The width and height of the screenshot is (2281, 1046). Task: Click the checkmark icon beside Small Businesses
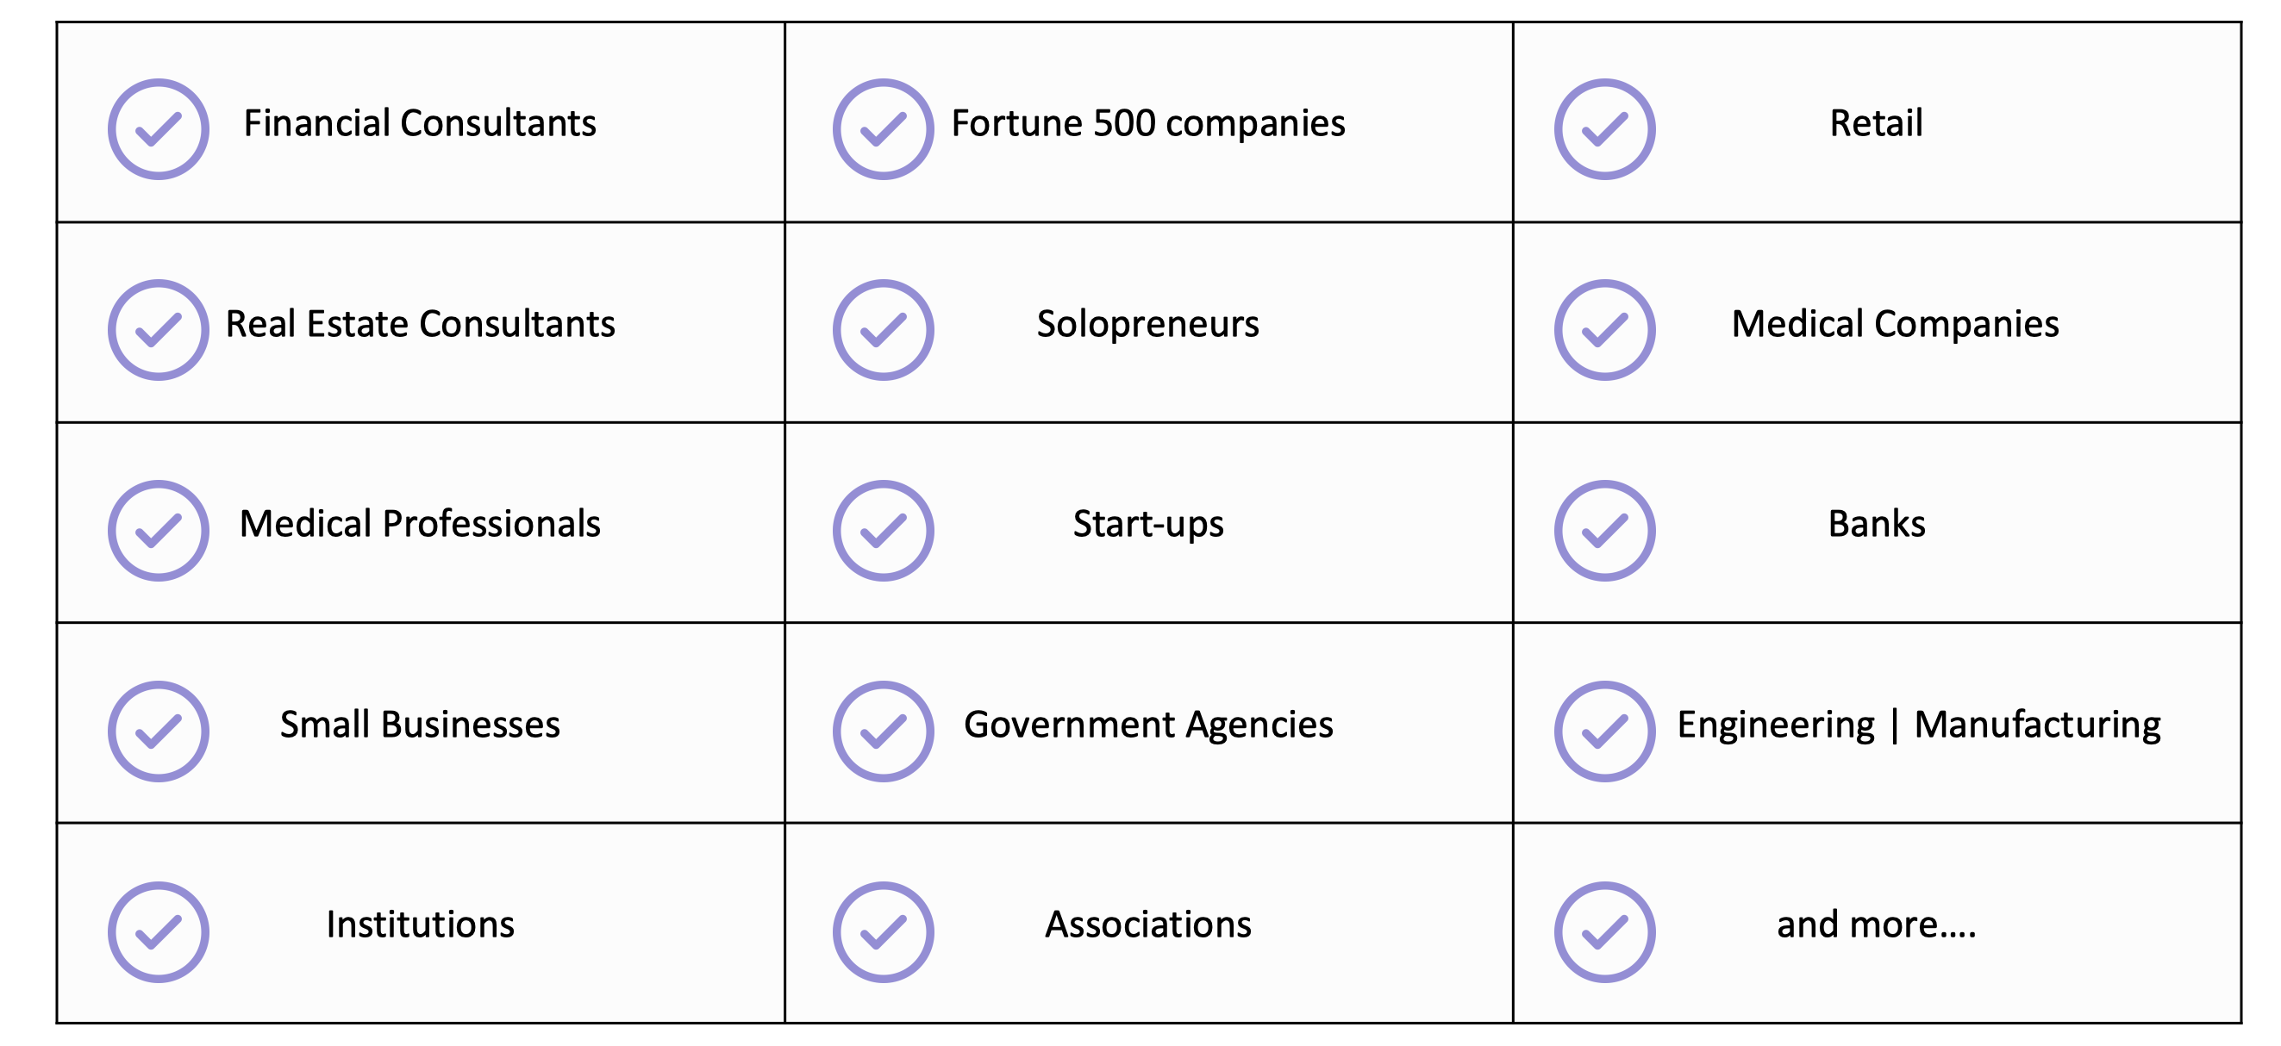pos(159,731)
